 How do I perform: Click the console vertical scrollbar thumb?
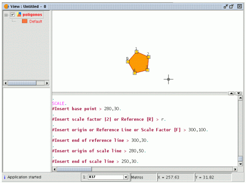tap(241, 159)
